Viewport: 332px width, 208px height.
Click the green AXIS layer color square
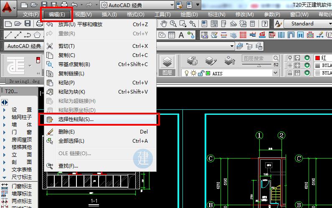[208, 73]
